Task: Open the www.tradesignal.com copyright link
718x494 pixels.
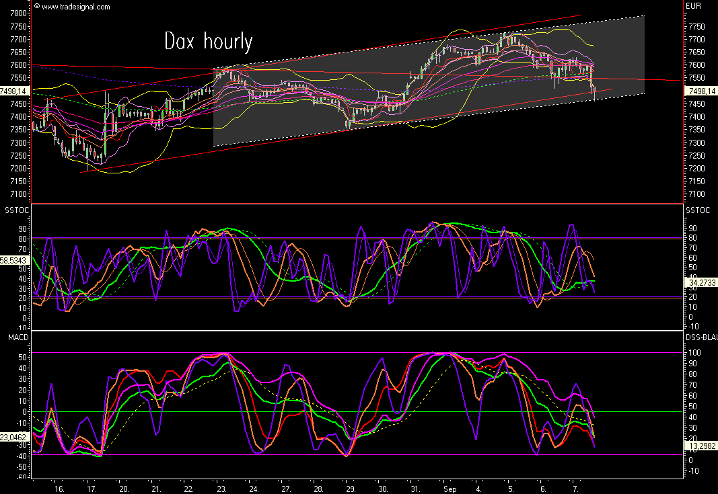Action: [x=75, y=7]
